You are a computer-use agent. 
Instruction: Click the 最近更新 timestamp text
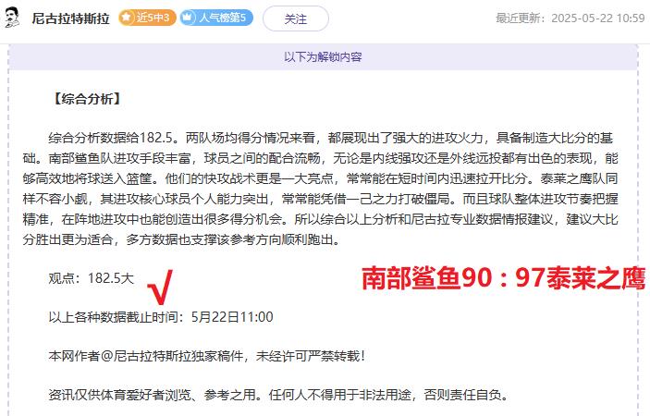click(x=570, y=18)
